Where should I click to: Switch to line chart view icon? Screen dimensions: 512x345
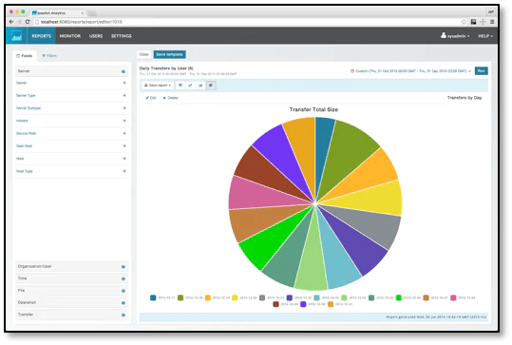pyautogui.click(x=190, y=86)
